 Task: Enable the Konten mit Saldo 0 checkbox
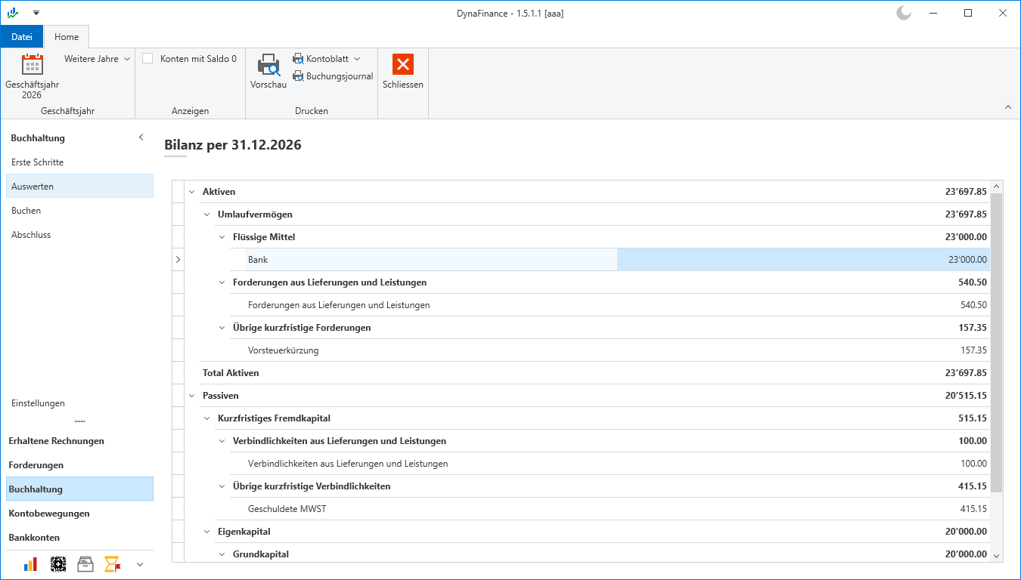(x=147, y=58)
